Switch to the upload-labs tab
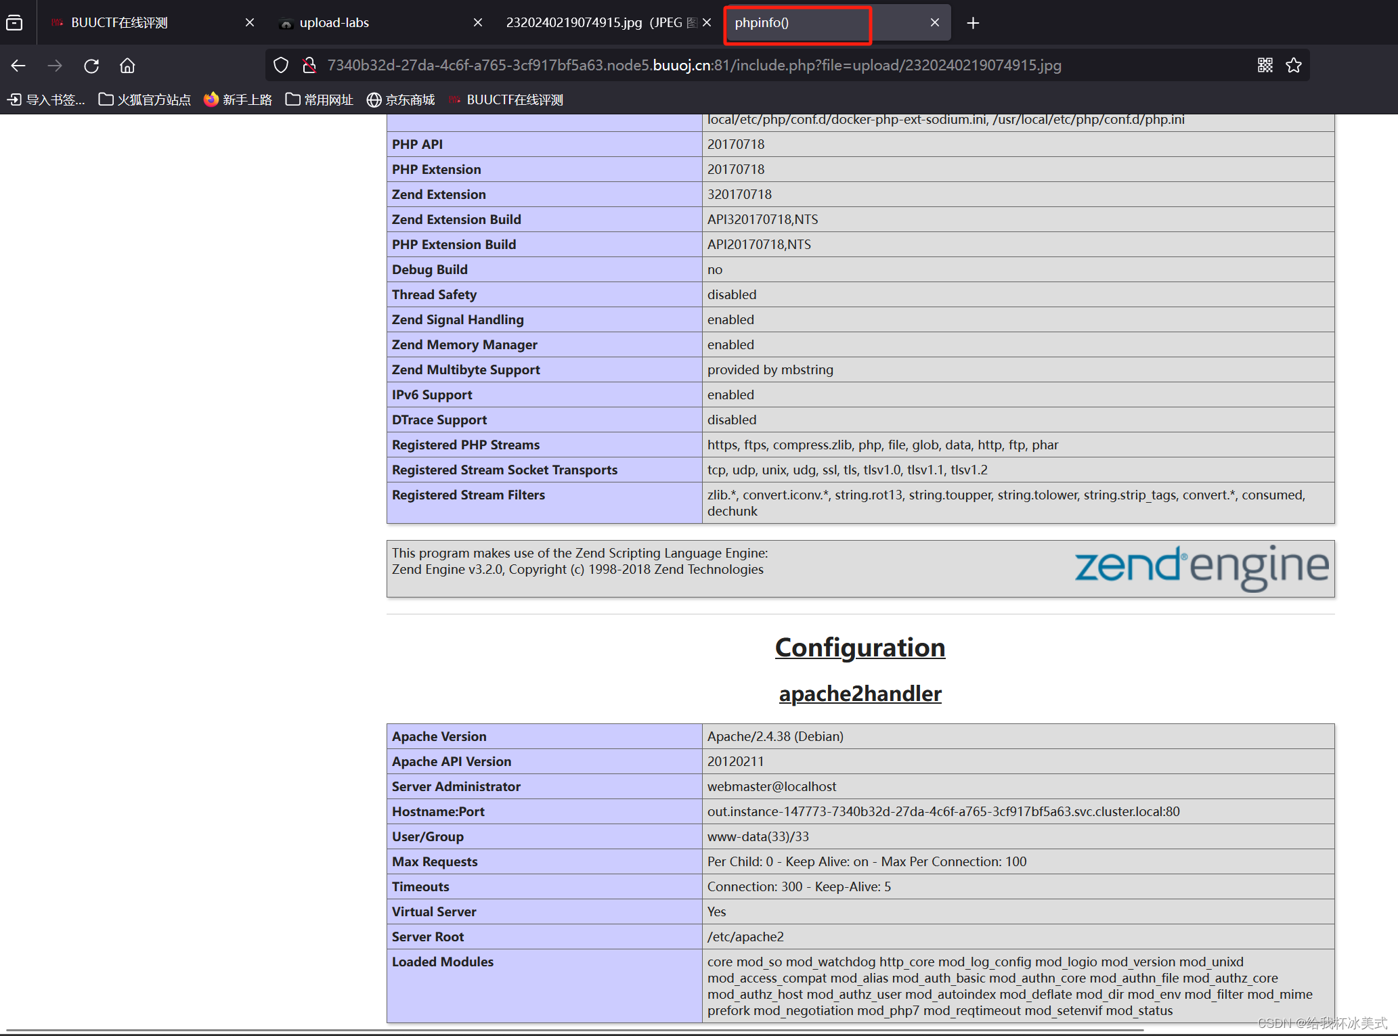Screen dimensions: 1398x1036 [x=381, y=22]
